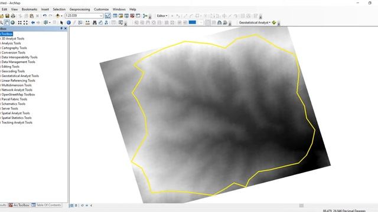This screenshot has height=212, width=378.
Task: Click the Fixed Zoom In icon
Action: [19, 22]
